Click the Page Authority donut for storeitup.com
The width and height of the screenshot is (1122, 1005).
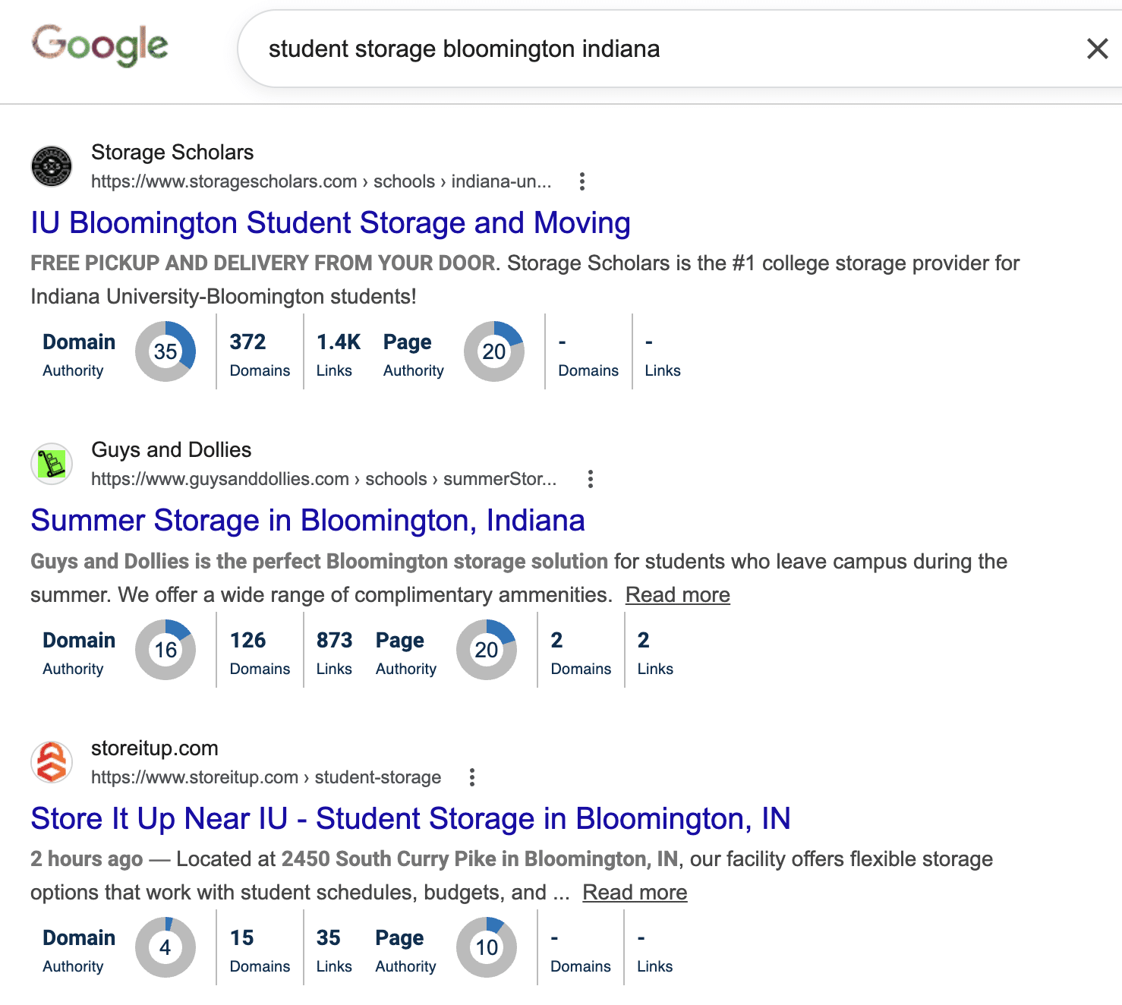pyautogui.click(x=487, y=947)
